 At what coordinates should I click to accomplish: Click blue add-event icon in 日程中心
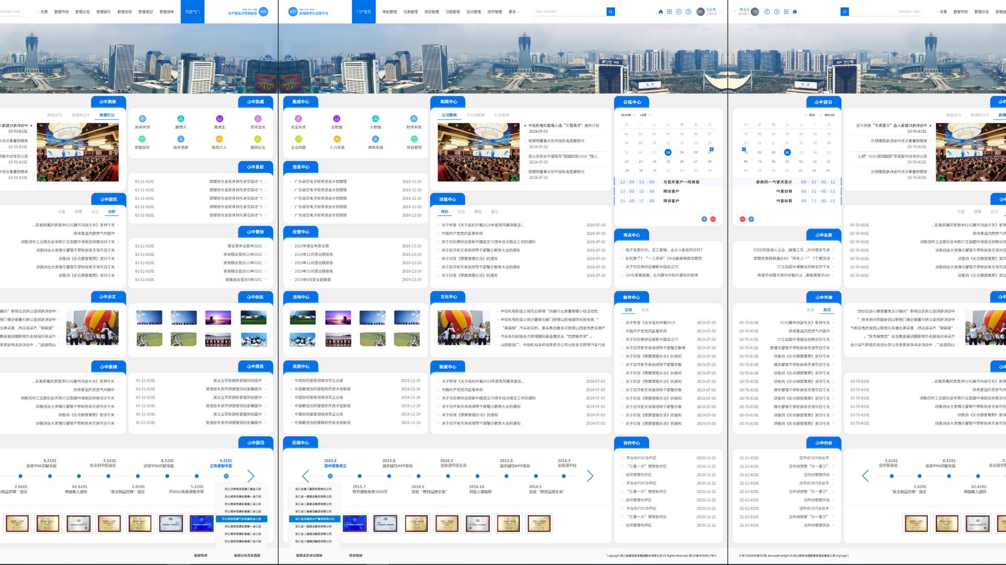pyautogui.click(x=704, y=219)
